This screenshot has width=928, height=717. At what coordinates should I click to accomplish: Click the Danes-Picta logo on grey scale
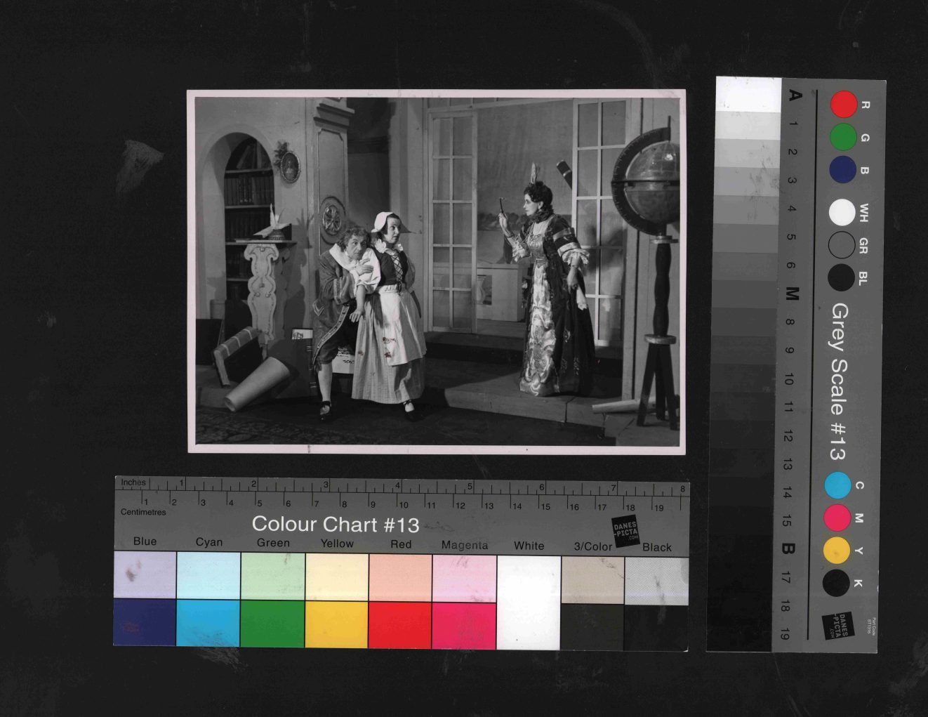point(837,625)
